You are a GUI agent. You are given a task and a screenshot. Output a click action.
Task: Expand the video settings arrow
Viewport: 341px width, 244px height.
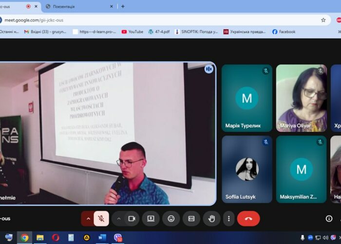pos(118,219)
